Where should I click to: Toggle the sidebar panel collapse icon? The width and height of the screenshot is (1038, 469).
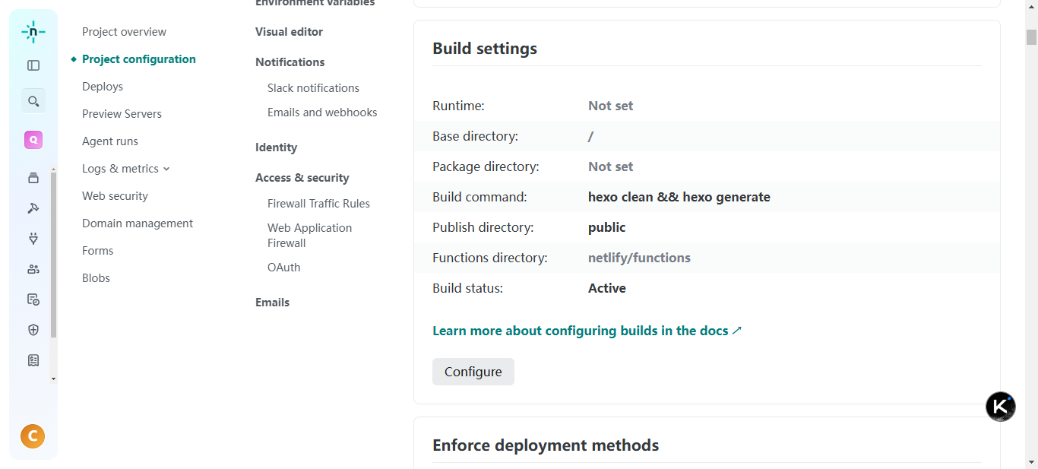click(33, 65)
